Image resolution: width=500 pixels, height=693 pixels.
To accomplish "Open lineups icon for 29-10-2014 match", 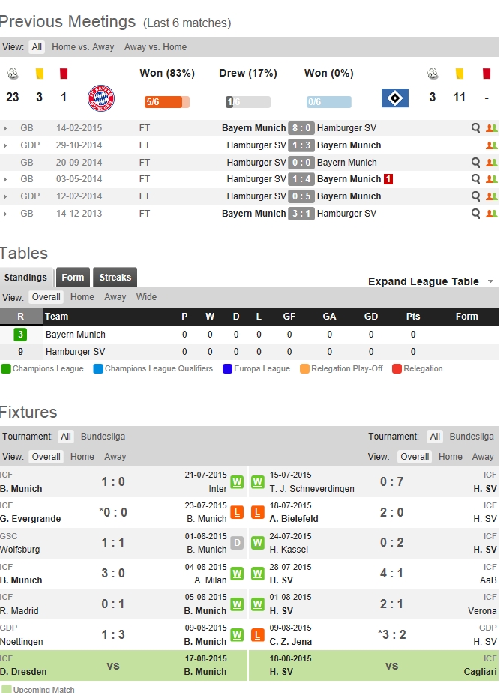I will point(491,145).
